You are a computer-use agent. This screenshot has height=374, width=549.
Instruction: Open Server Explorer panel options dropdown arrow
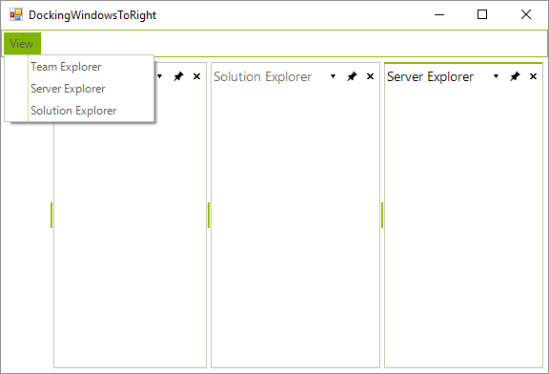496,76
